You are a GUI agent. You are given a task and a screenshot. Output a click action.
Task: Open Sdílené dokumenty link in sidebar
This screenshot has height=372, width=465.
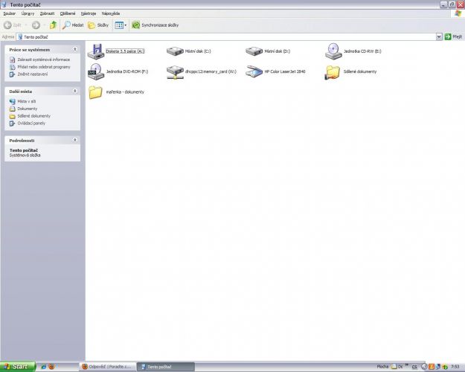(33, 116)
